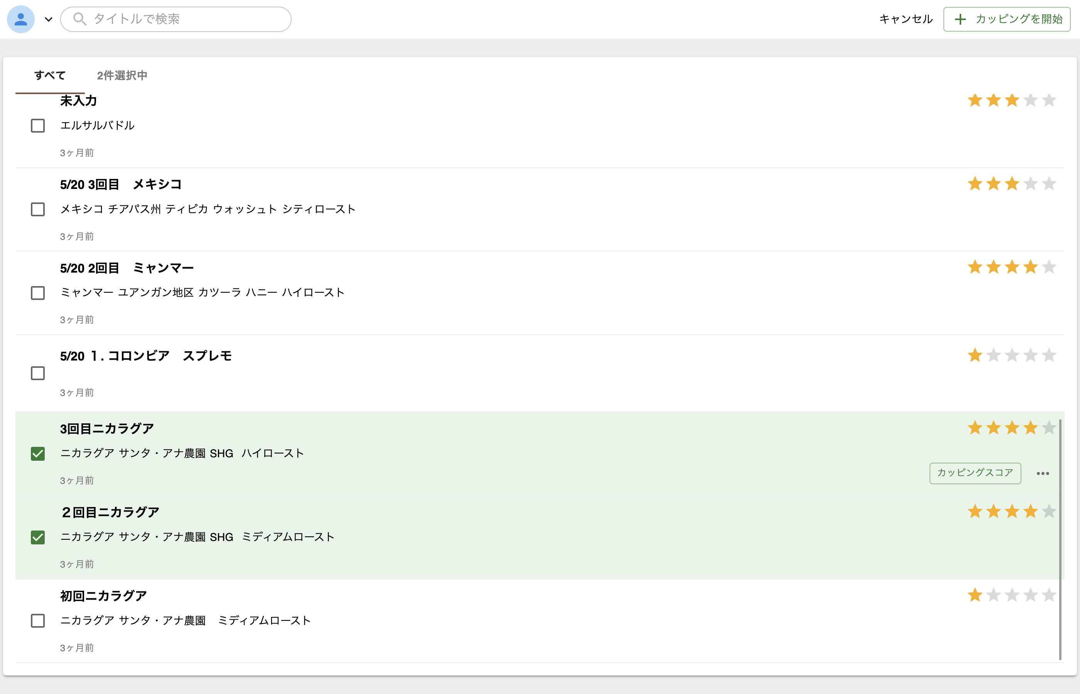Click third star on 初回ニカラグア
The image size is (1080, 694).
pyautogui.click(x=1012, y=595)
